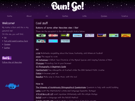Open the Games nav item
135x101 pixels.
[x=65, y=16]
